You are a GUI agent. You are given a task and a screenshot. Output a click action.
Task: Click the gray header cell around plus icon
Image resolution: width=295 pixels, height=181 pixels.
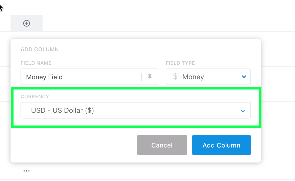(x=27, y=23)
